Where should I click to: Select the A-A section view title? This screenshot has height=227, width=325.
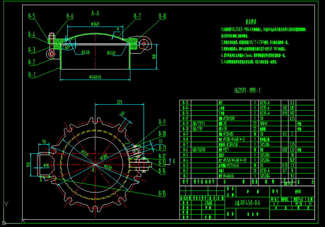coord(95,13)
